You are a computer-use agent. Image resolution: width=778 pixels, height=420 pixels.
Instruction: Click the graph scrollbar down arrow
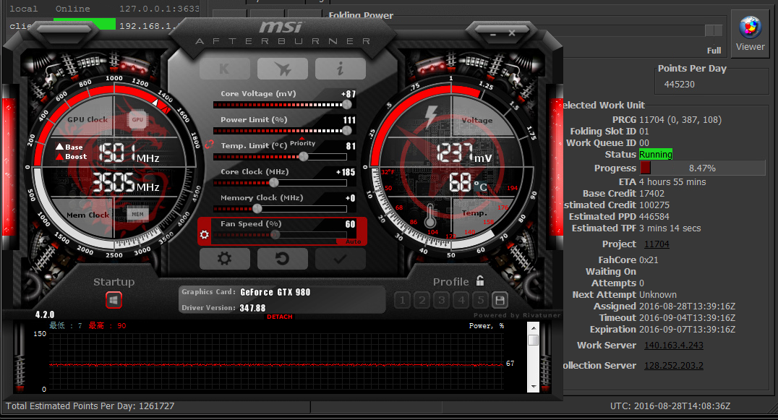click(x=534, y=387)
